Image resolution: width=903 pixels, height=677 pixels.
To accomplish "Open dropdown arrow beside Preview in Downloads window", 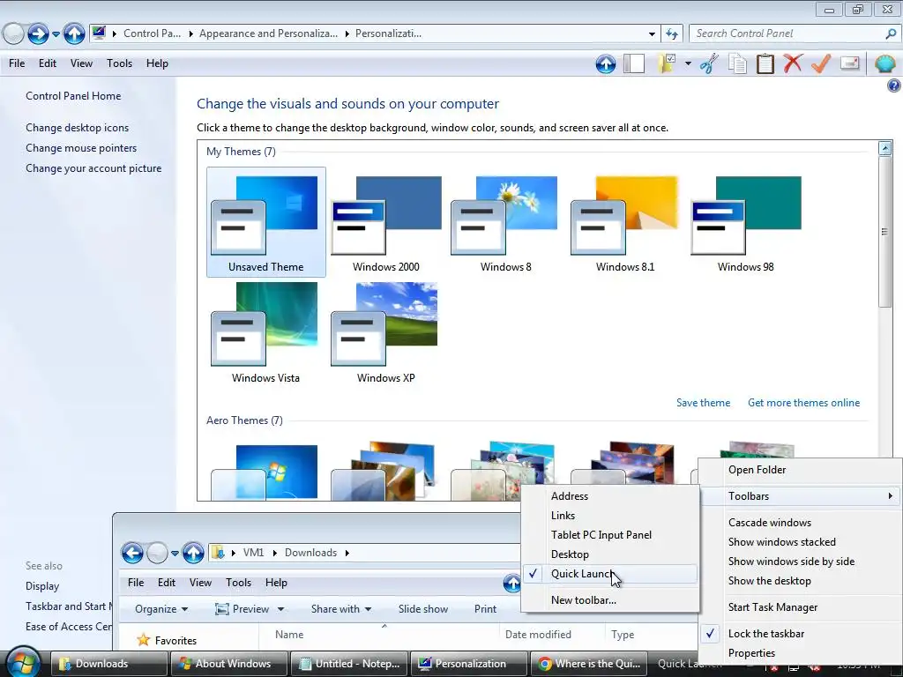I will [x=281, y=609].
